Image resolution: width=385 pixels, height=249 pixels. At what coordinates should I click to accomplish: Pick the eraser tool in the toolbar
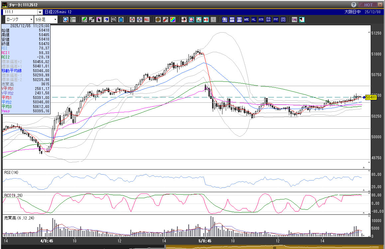[x=106, y=20]
